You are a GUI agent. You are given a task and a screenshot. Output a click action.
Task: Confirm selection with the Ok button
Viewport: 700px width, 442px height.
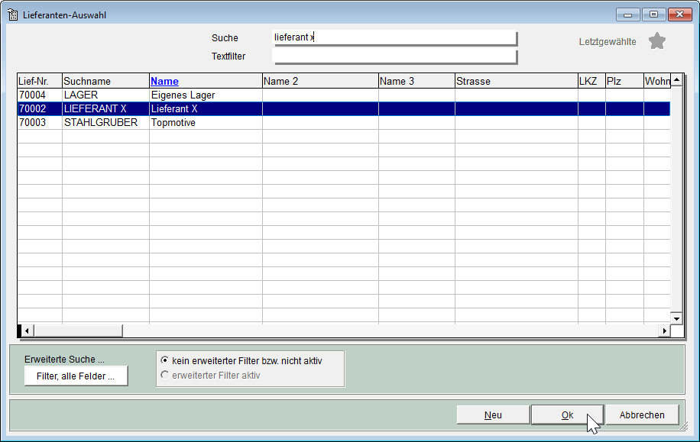point(567,415)
